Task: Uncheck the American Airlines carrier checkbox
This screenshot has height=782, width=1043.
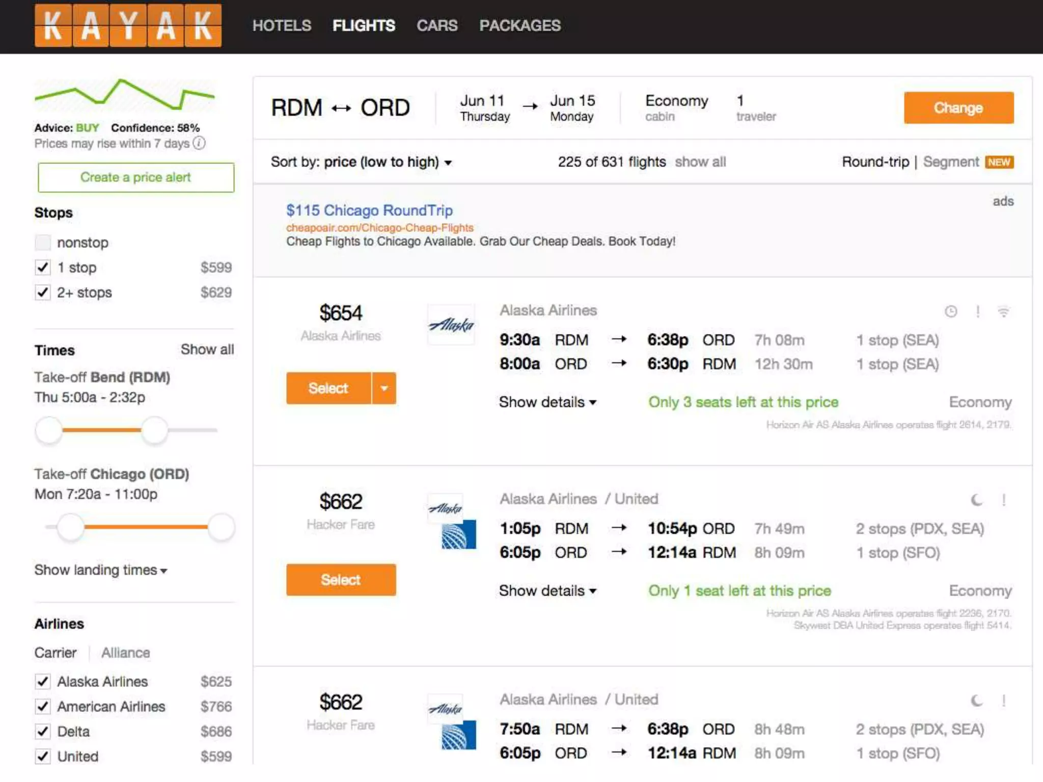Action: point(43,707)
